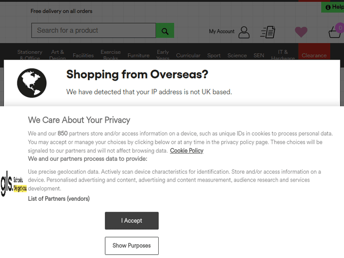Open the shopping basket icon
Screen dimensions: 344x258
335,32
